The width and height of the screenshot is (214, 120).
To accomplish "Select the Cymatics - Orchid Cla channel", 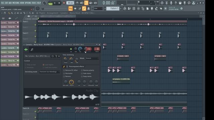I will (x=10, y=31).
